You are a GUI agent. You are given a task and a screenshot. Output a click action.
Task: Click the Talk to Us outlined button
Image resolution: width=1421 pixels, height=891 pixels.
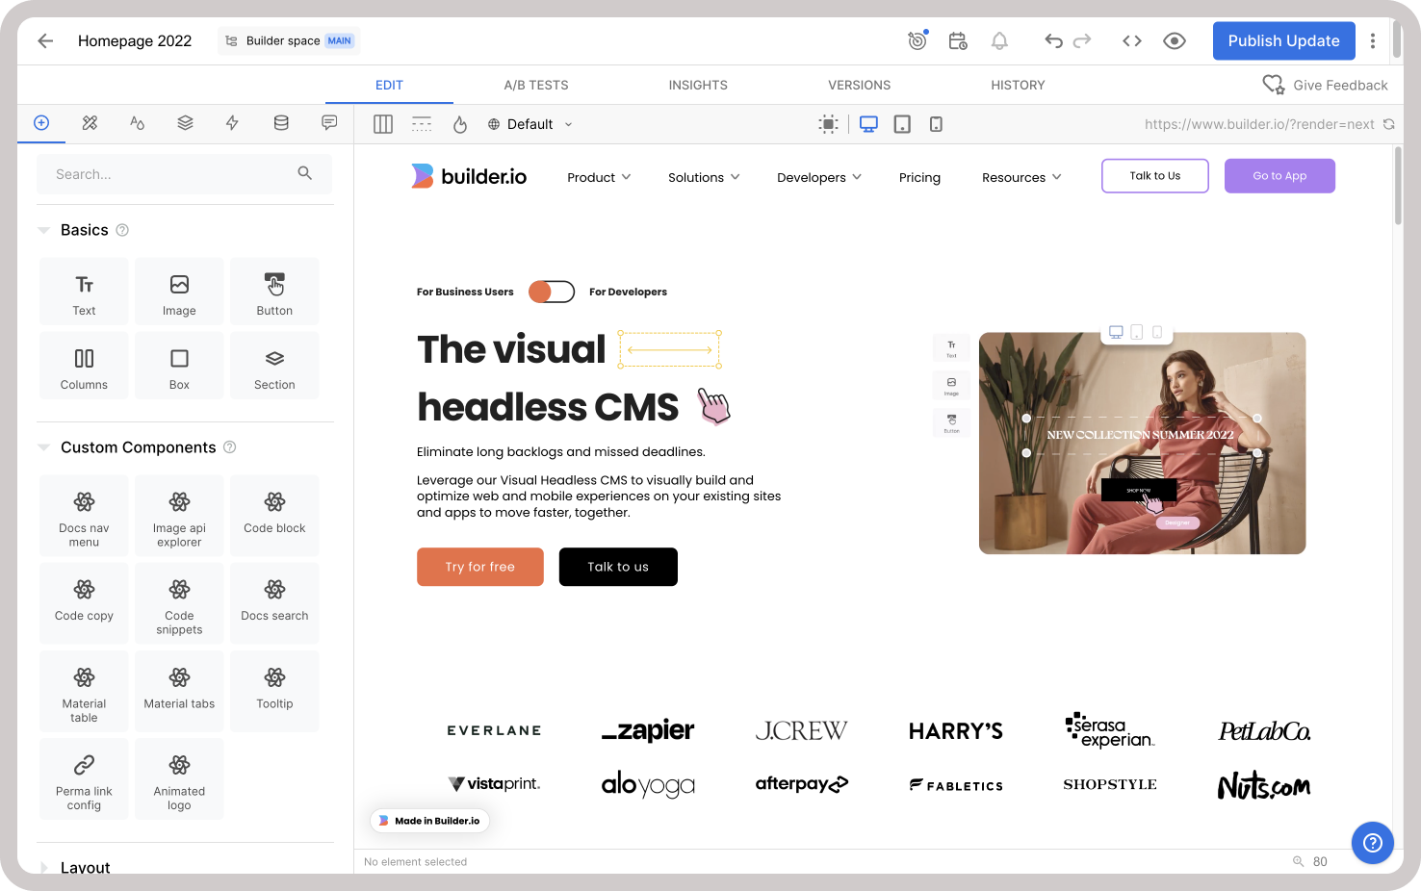point(1155,176)
